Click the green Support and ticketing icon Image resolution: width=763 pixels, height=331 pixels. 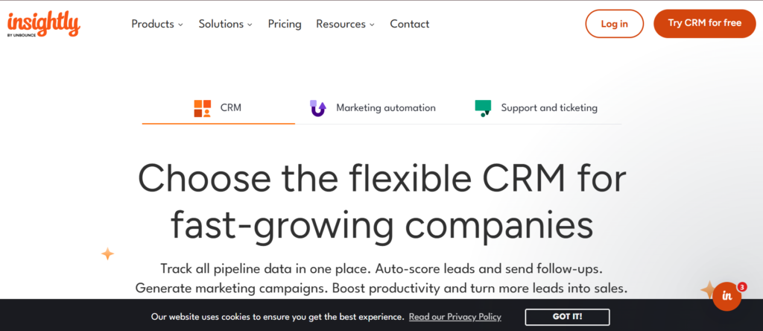483,108
